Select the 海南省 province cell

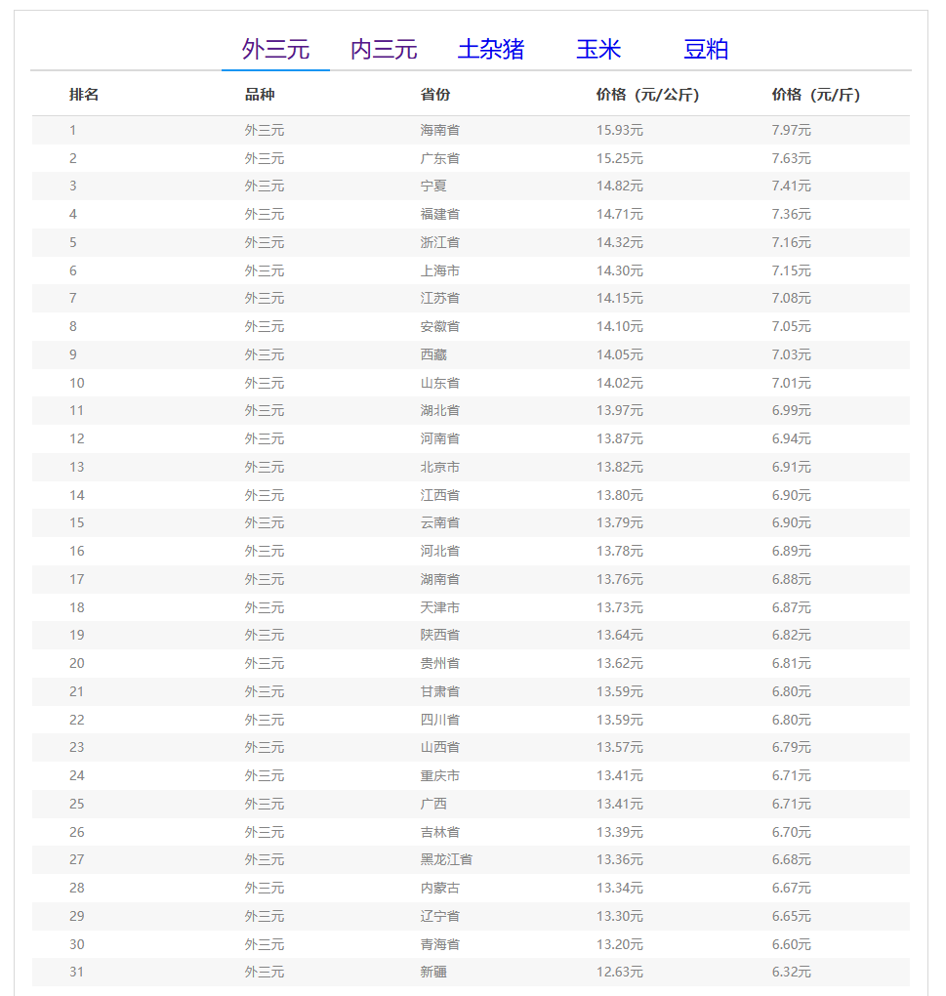439,130
